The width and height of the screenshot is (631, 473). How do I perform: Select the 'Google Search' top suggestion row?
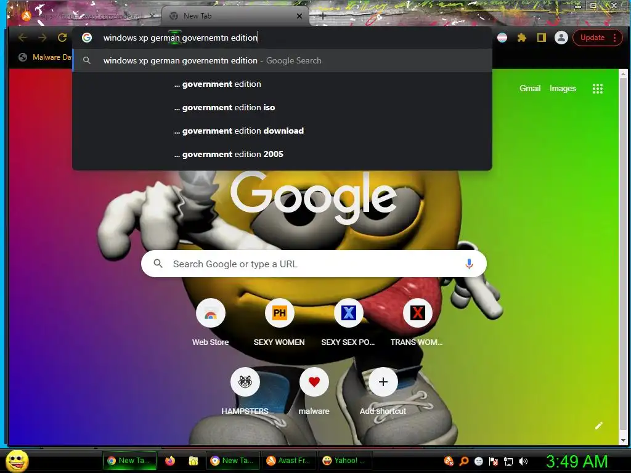[282, 61]
